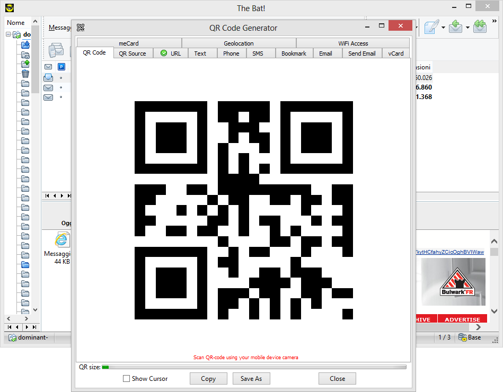Expand the toolbar overflow chevron
The width and height of the screenshot is (503, 392).
tap(495, 21)
